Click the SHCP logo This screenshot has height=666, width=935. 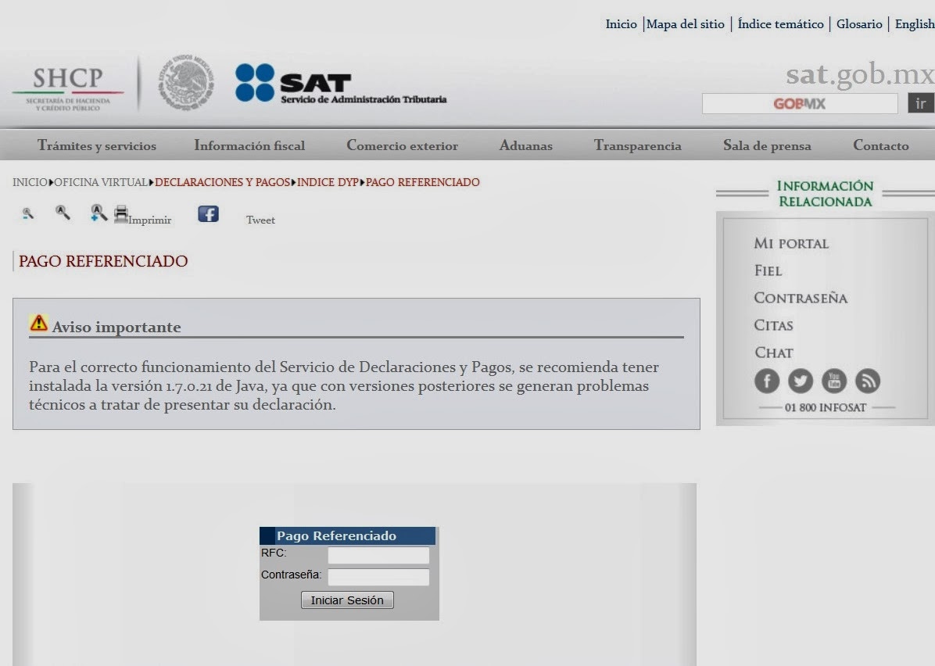point(68,88)
